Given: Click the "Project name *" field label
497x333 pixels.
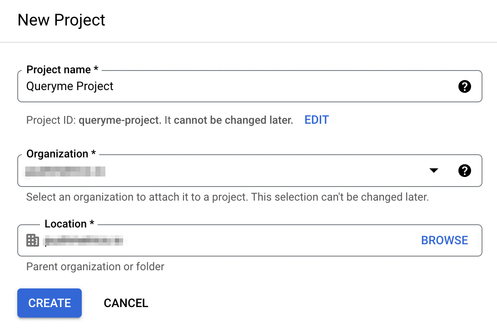Looking at the screenshot, I should click(62, 70).
